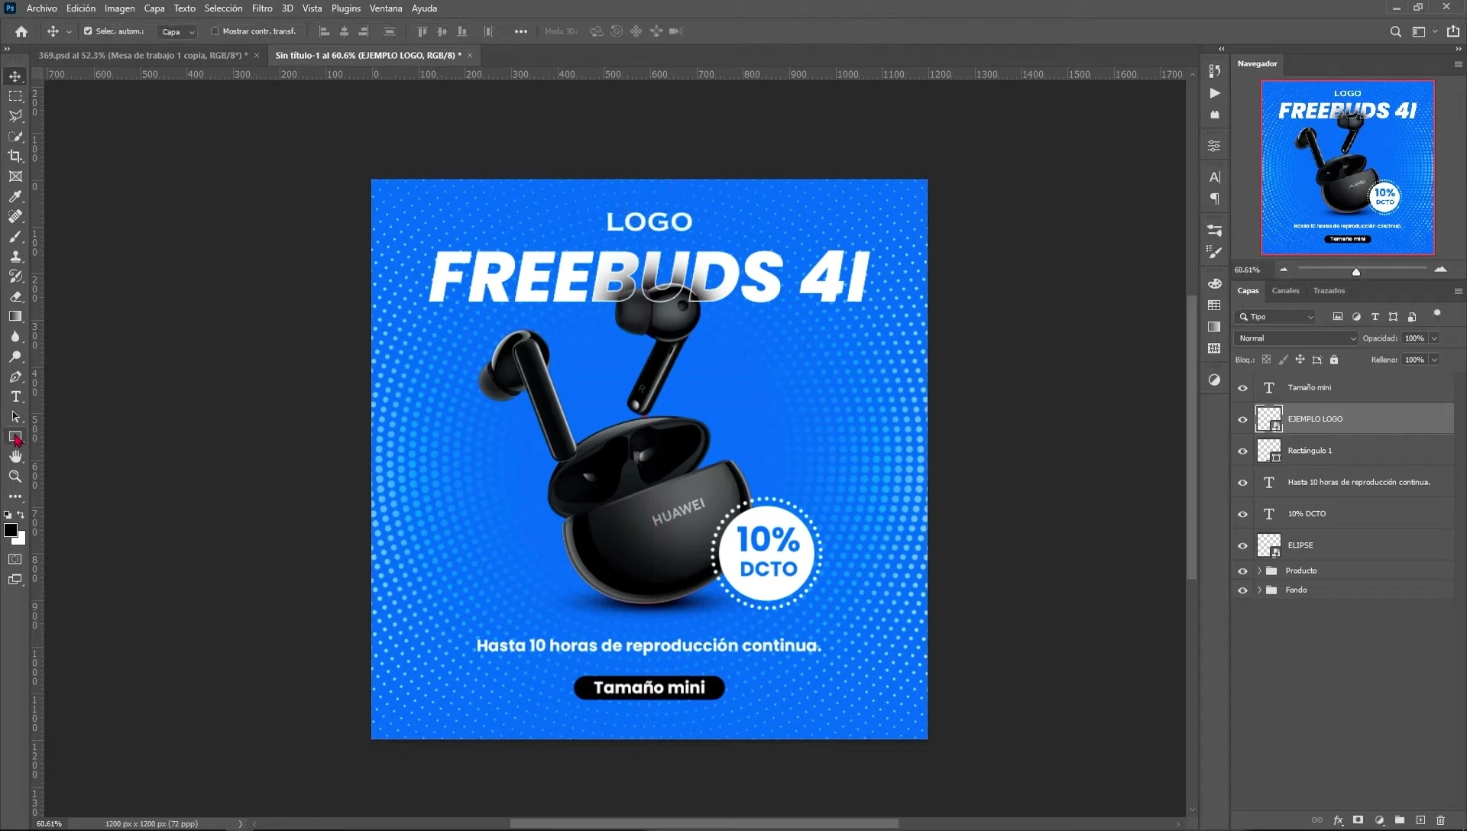Select the Move tool in the toolbar

point(15,76)
